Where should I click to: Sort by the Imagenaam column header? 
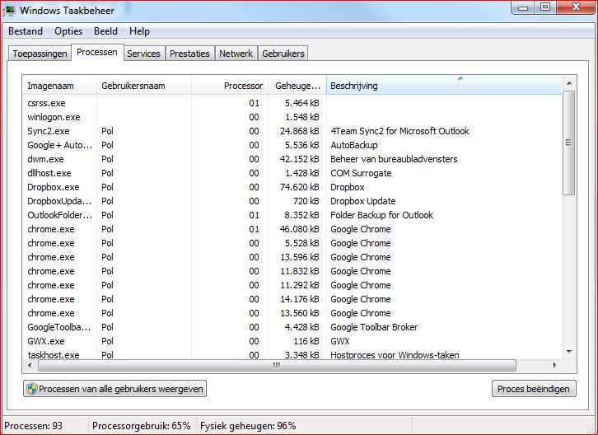tap(59, 86)
